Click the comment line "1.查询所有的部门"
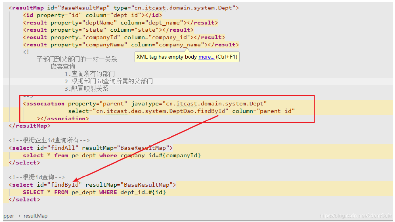 [90, 74]
